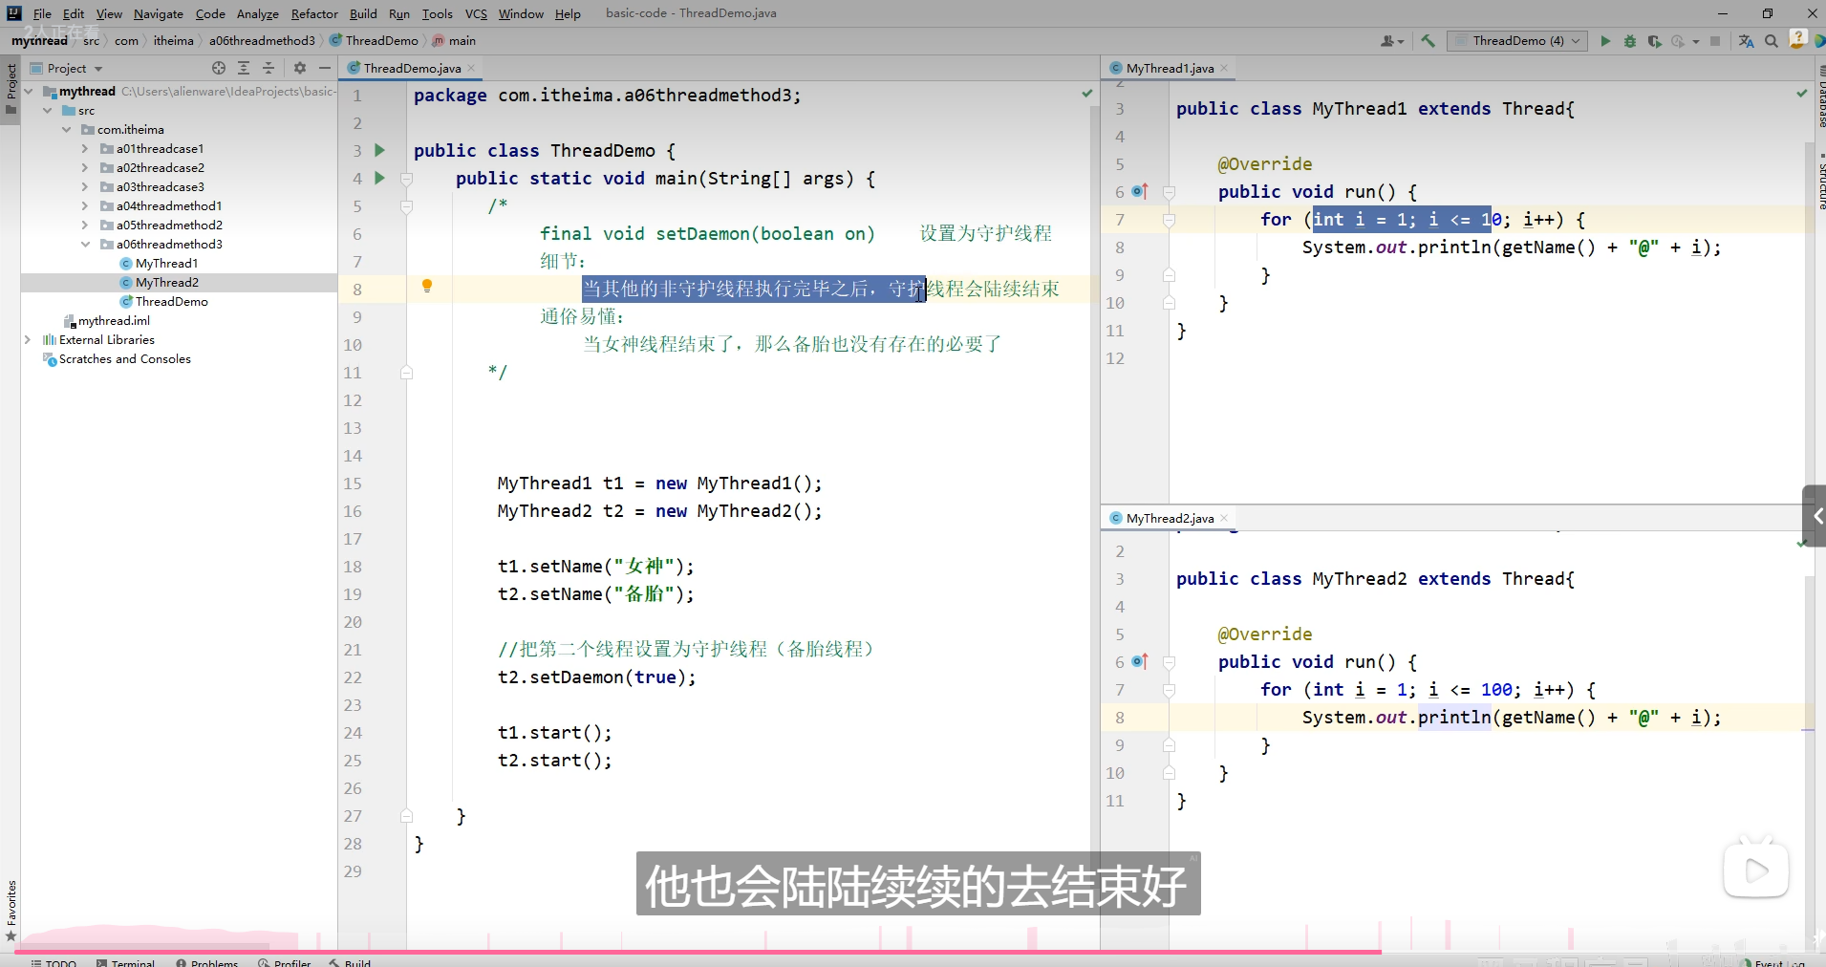The height and width of the screenshot is (967, 1826).
Task: Toggle Favorites tool window stripe button
Action: point(11,910)
